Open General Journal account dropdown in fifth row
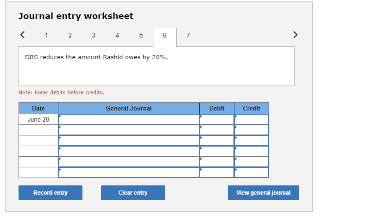The image size is (378, 221). click(129, 162)
